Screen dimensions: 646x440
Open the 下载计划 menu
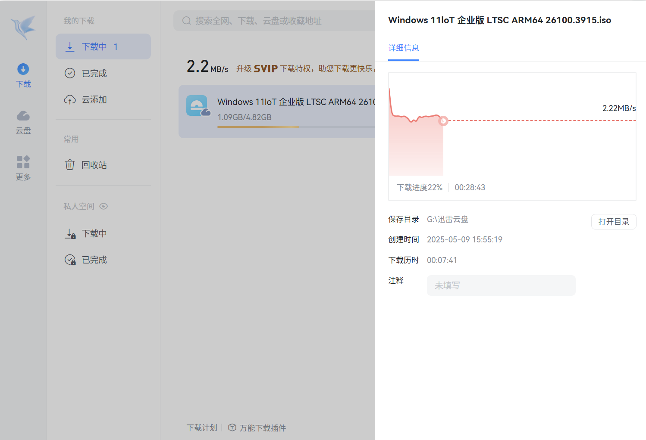[202, 427]
